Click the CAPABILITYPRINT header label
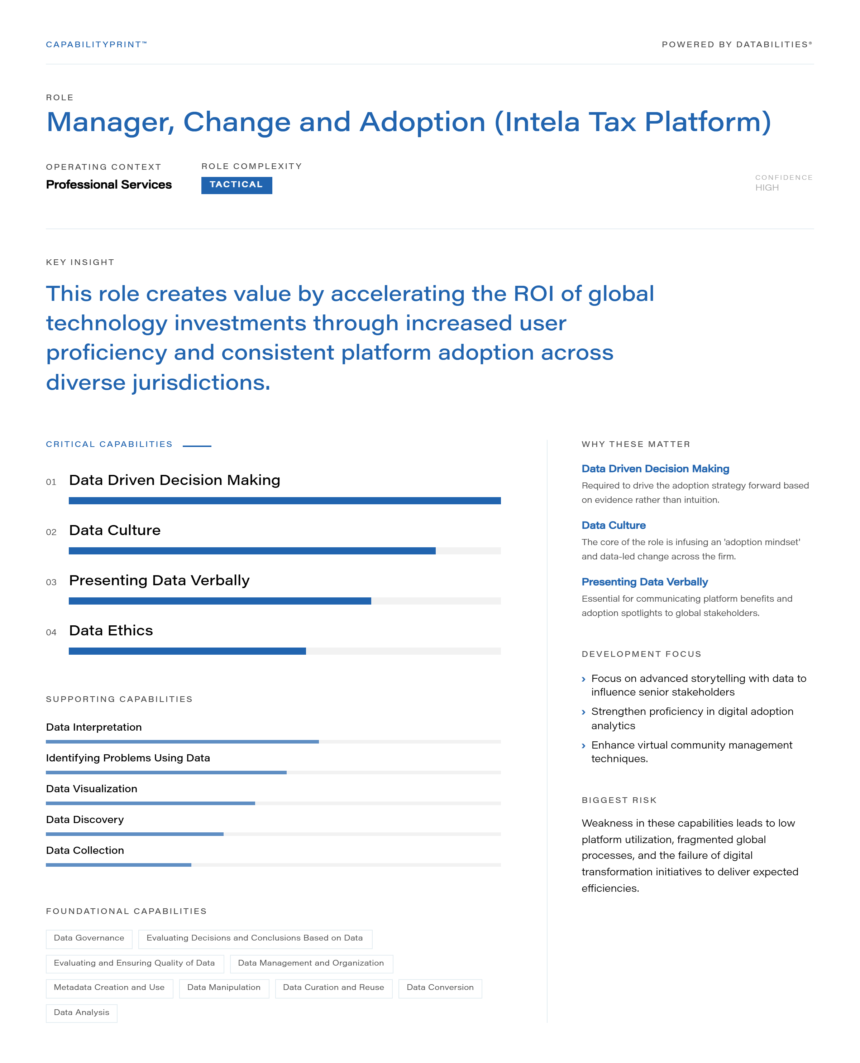 pyautogui.click(x=97, y=44)
